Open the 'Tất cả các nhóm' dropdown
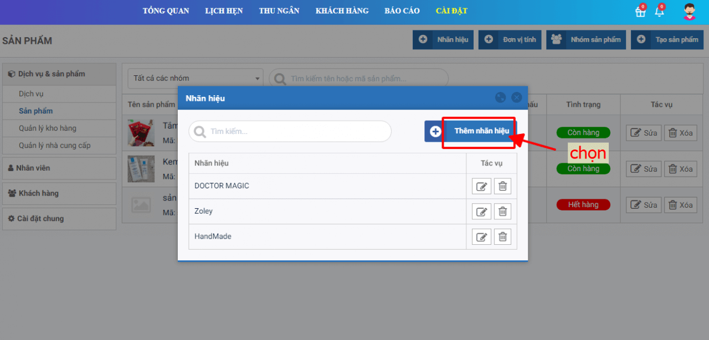This screenshot has height=340, width=709. coord(196,79)
